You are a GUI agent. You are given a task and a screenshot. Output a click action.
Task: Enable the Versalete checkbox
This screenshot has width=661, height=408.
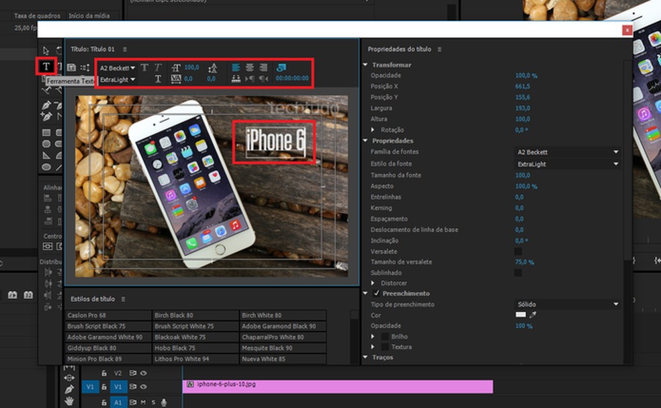518,251
